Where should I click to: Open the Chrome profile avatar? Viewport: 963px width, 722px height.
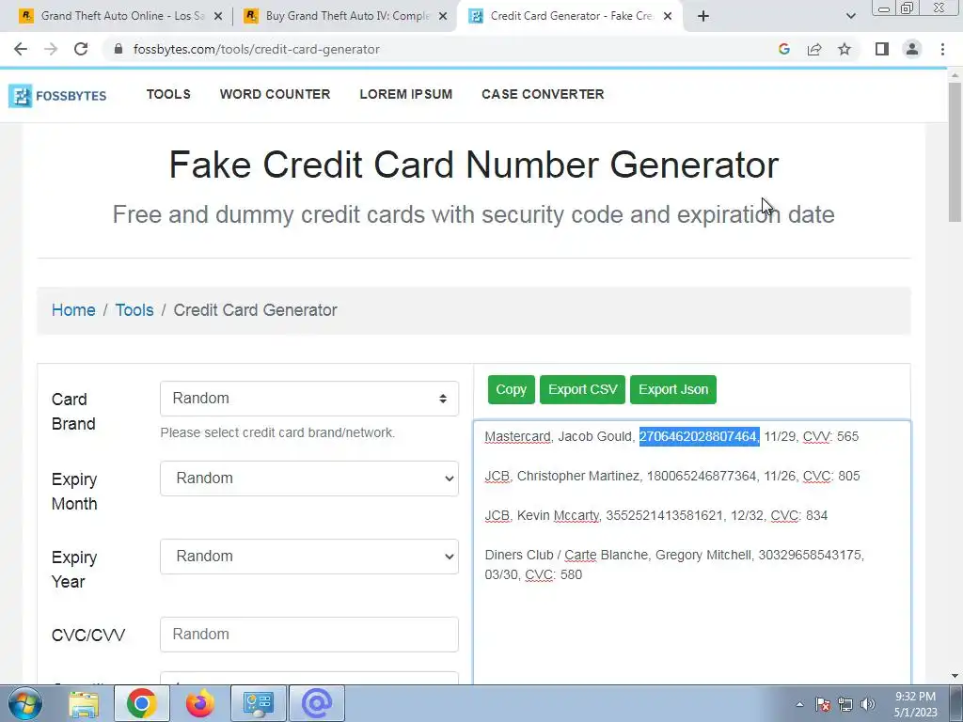click(x=912, y=49)
